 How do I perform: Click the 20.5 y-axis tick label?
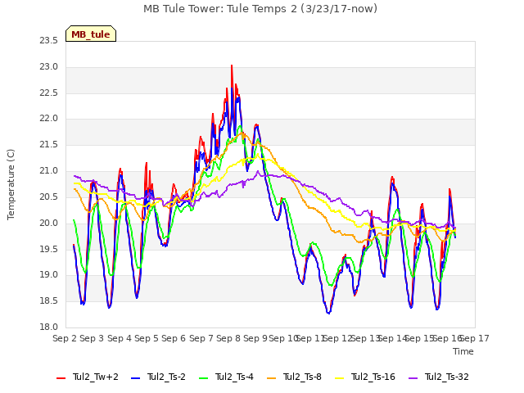tap(49, 196)
